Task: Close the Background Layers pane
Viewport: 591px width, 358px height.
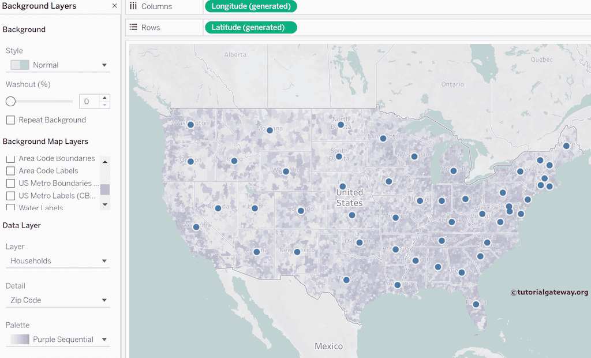Action: (115, 6)
